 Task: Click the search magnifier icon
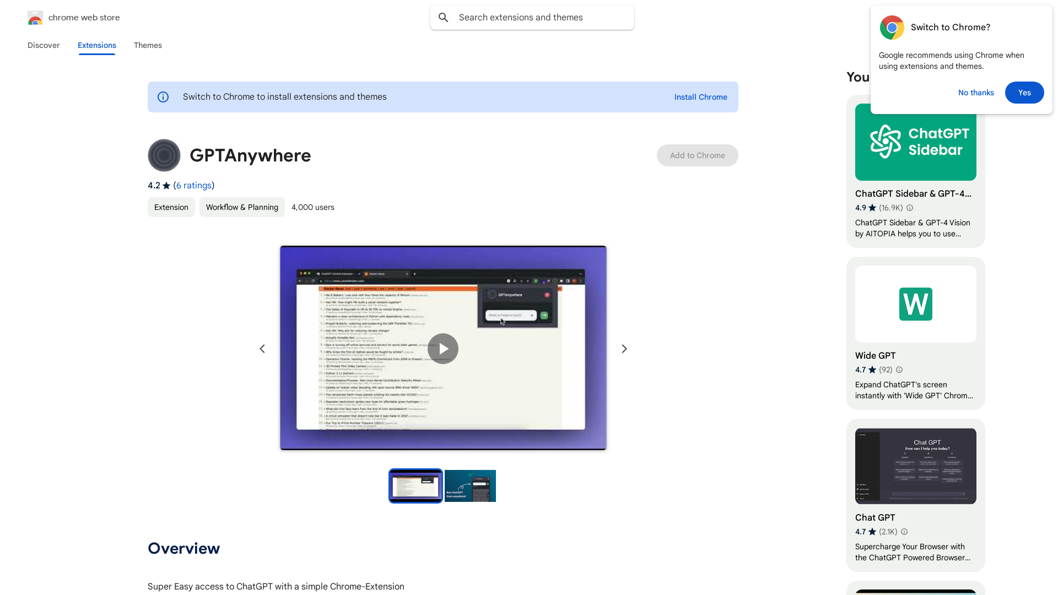tap(444, 18)
